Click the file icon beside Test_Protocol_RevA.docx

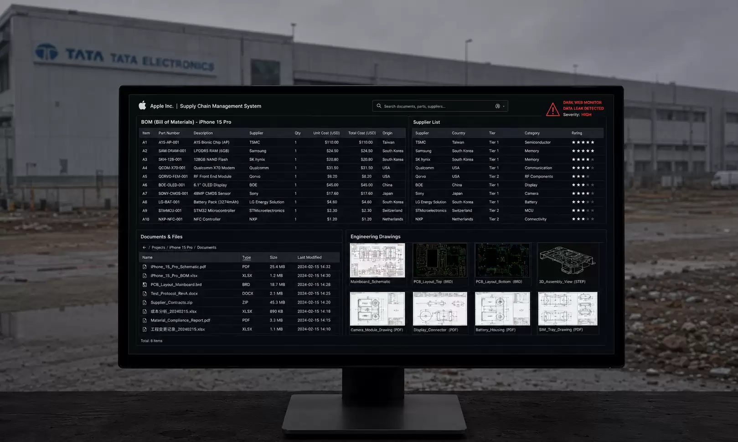(x=145, y=294)
